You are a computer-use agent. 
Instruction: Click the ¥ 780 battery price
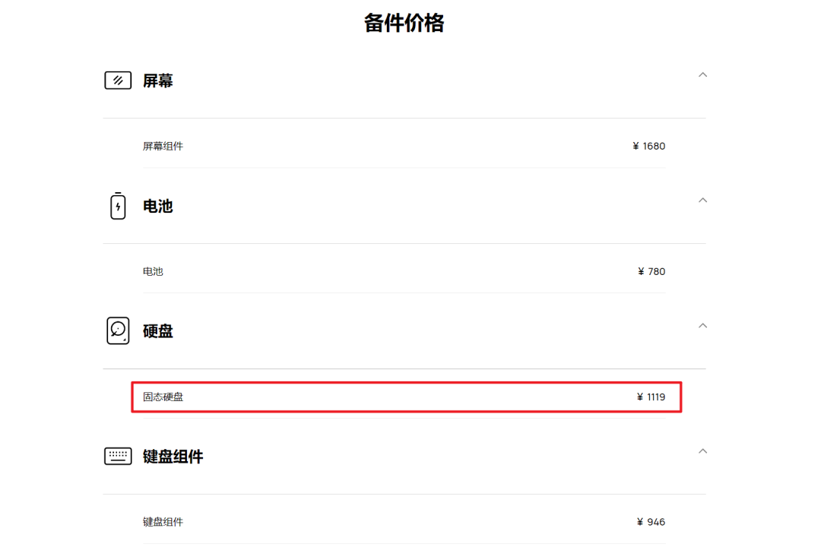651,271
